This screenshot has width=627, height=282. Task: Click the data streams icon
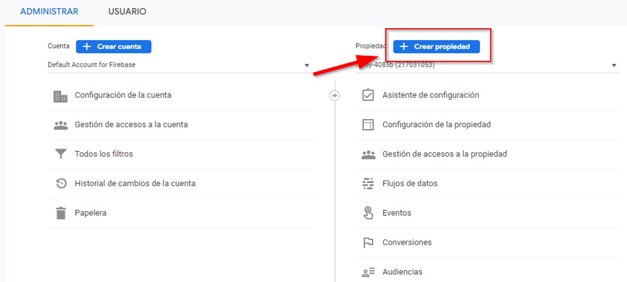pos(368,184)
